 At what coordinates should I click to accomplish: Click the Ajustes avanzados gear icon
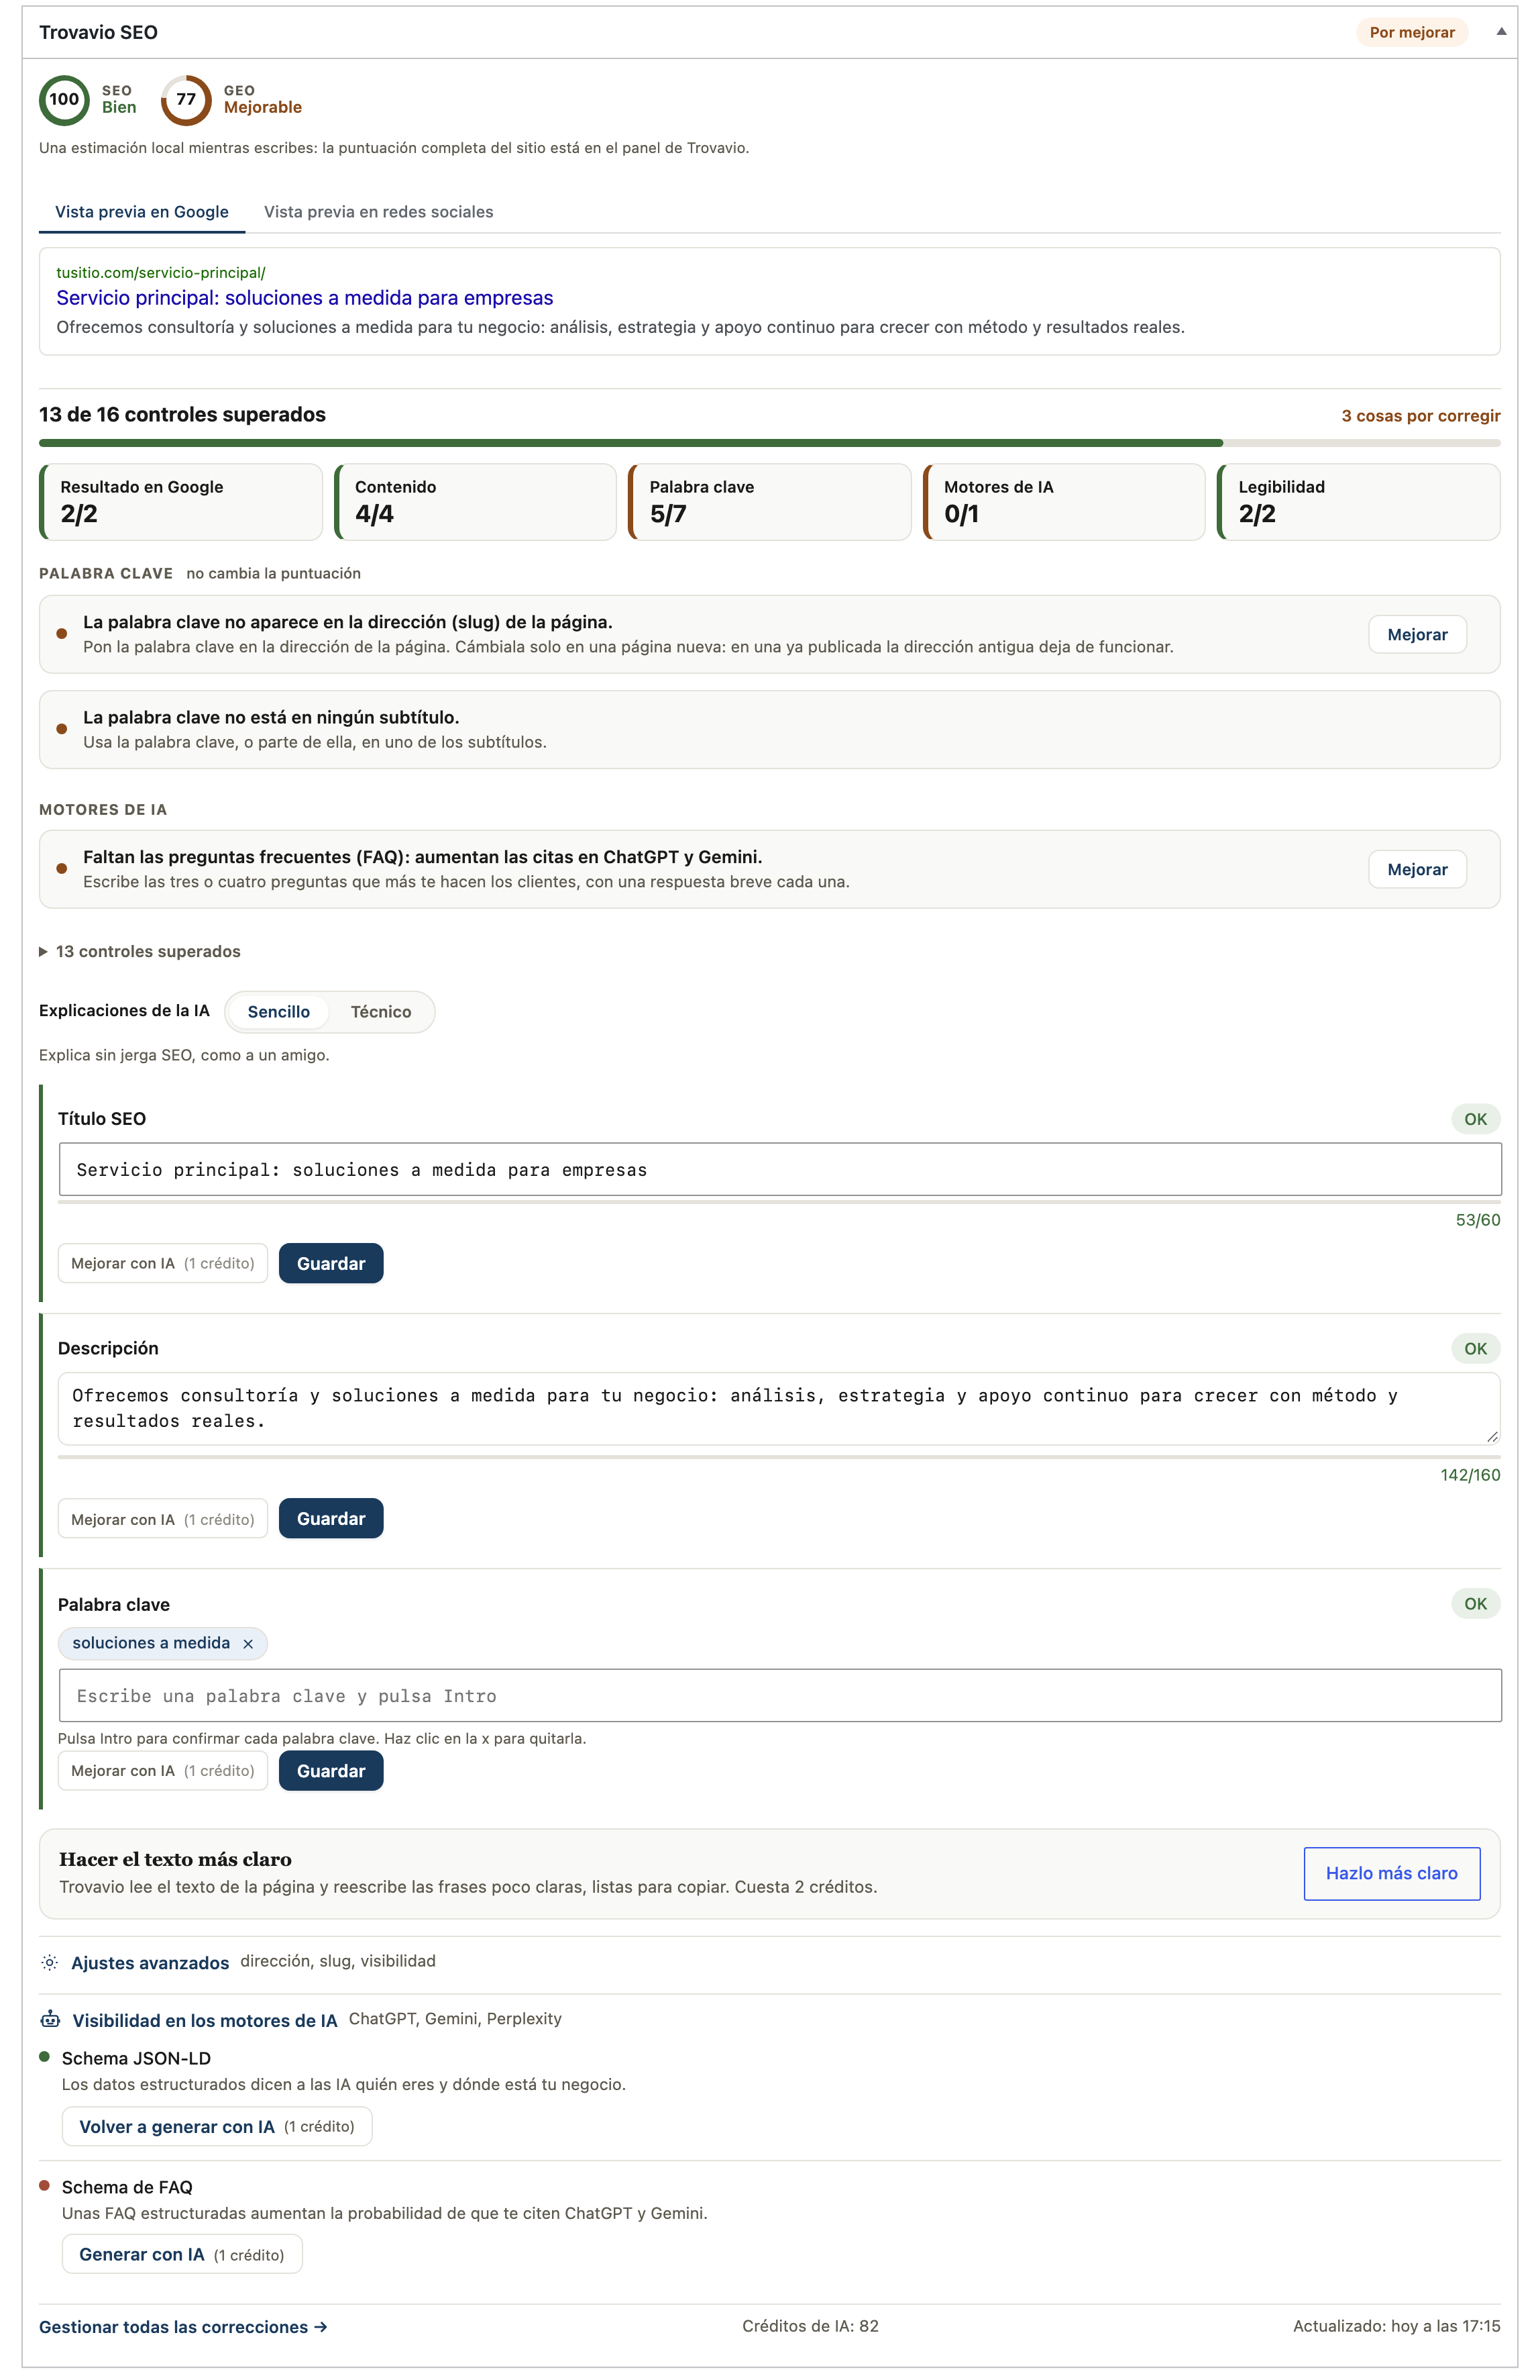point(50,1962)
